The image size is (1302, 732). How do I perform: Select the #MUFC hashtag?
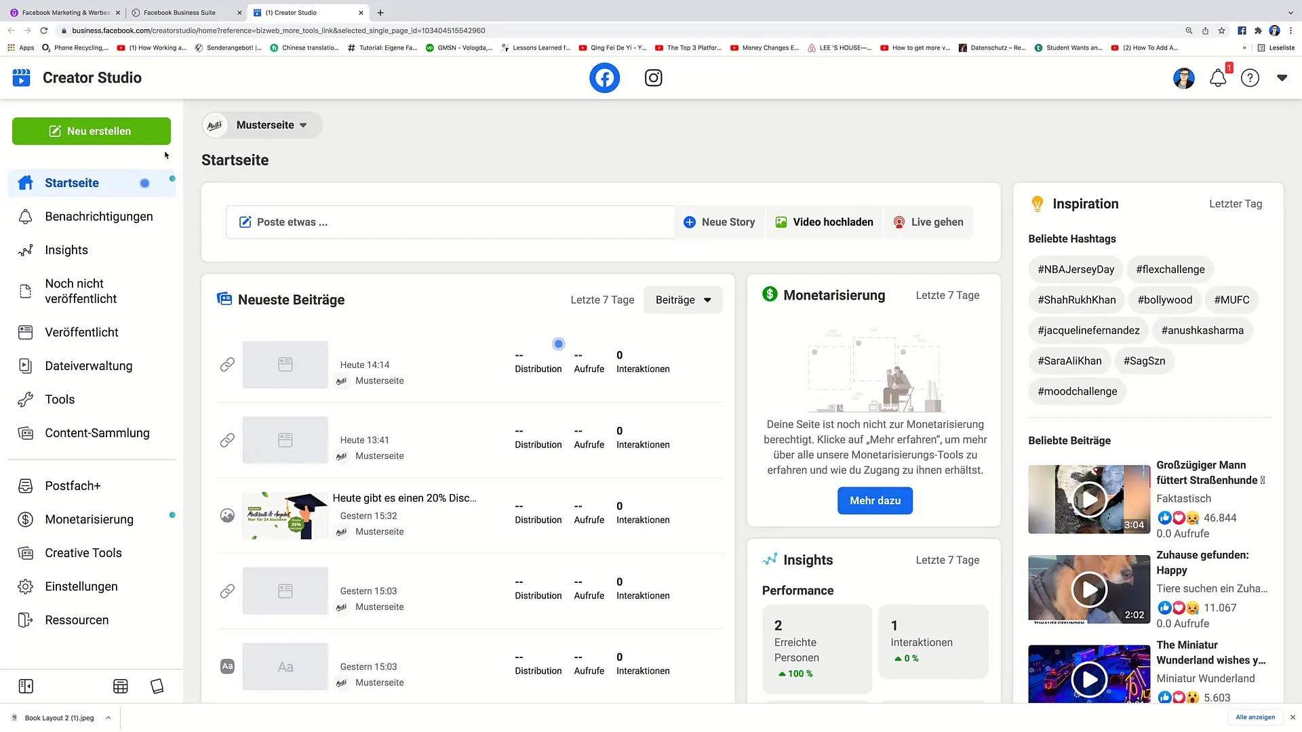point(1231,300)
